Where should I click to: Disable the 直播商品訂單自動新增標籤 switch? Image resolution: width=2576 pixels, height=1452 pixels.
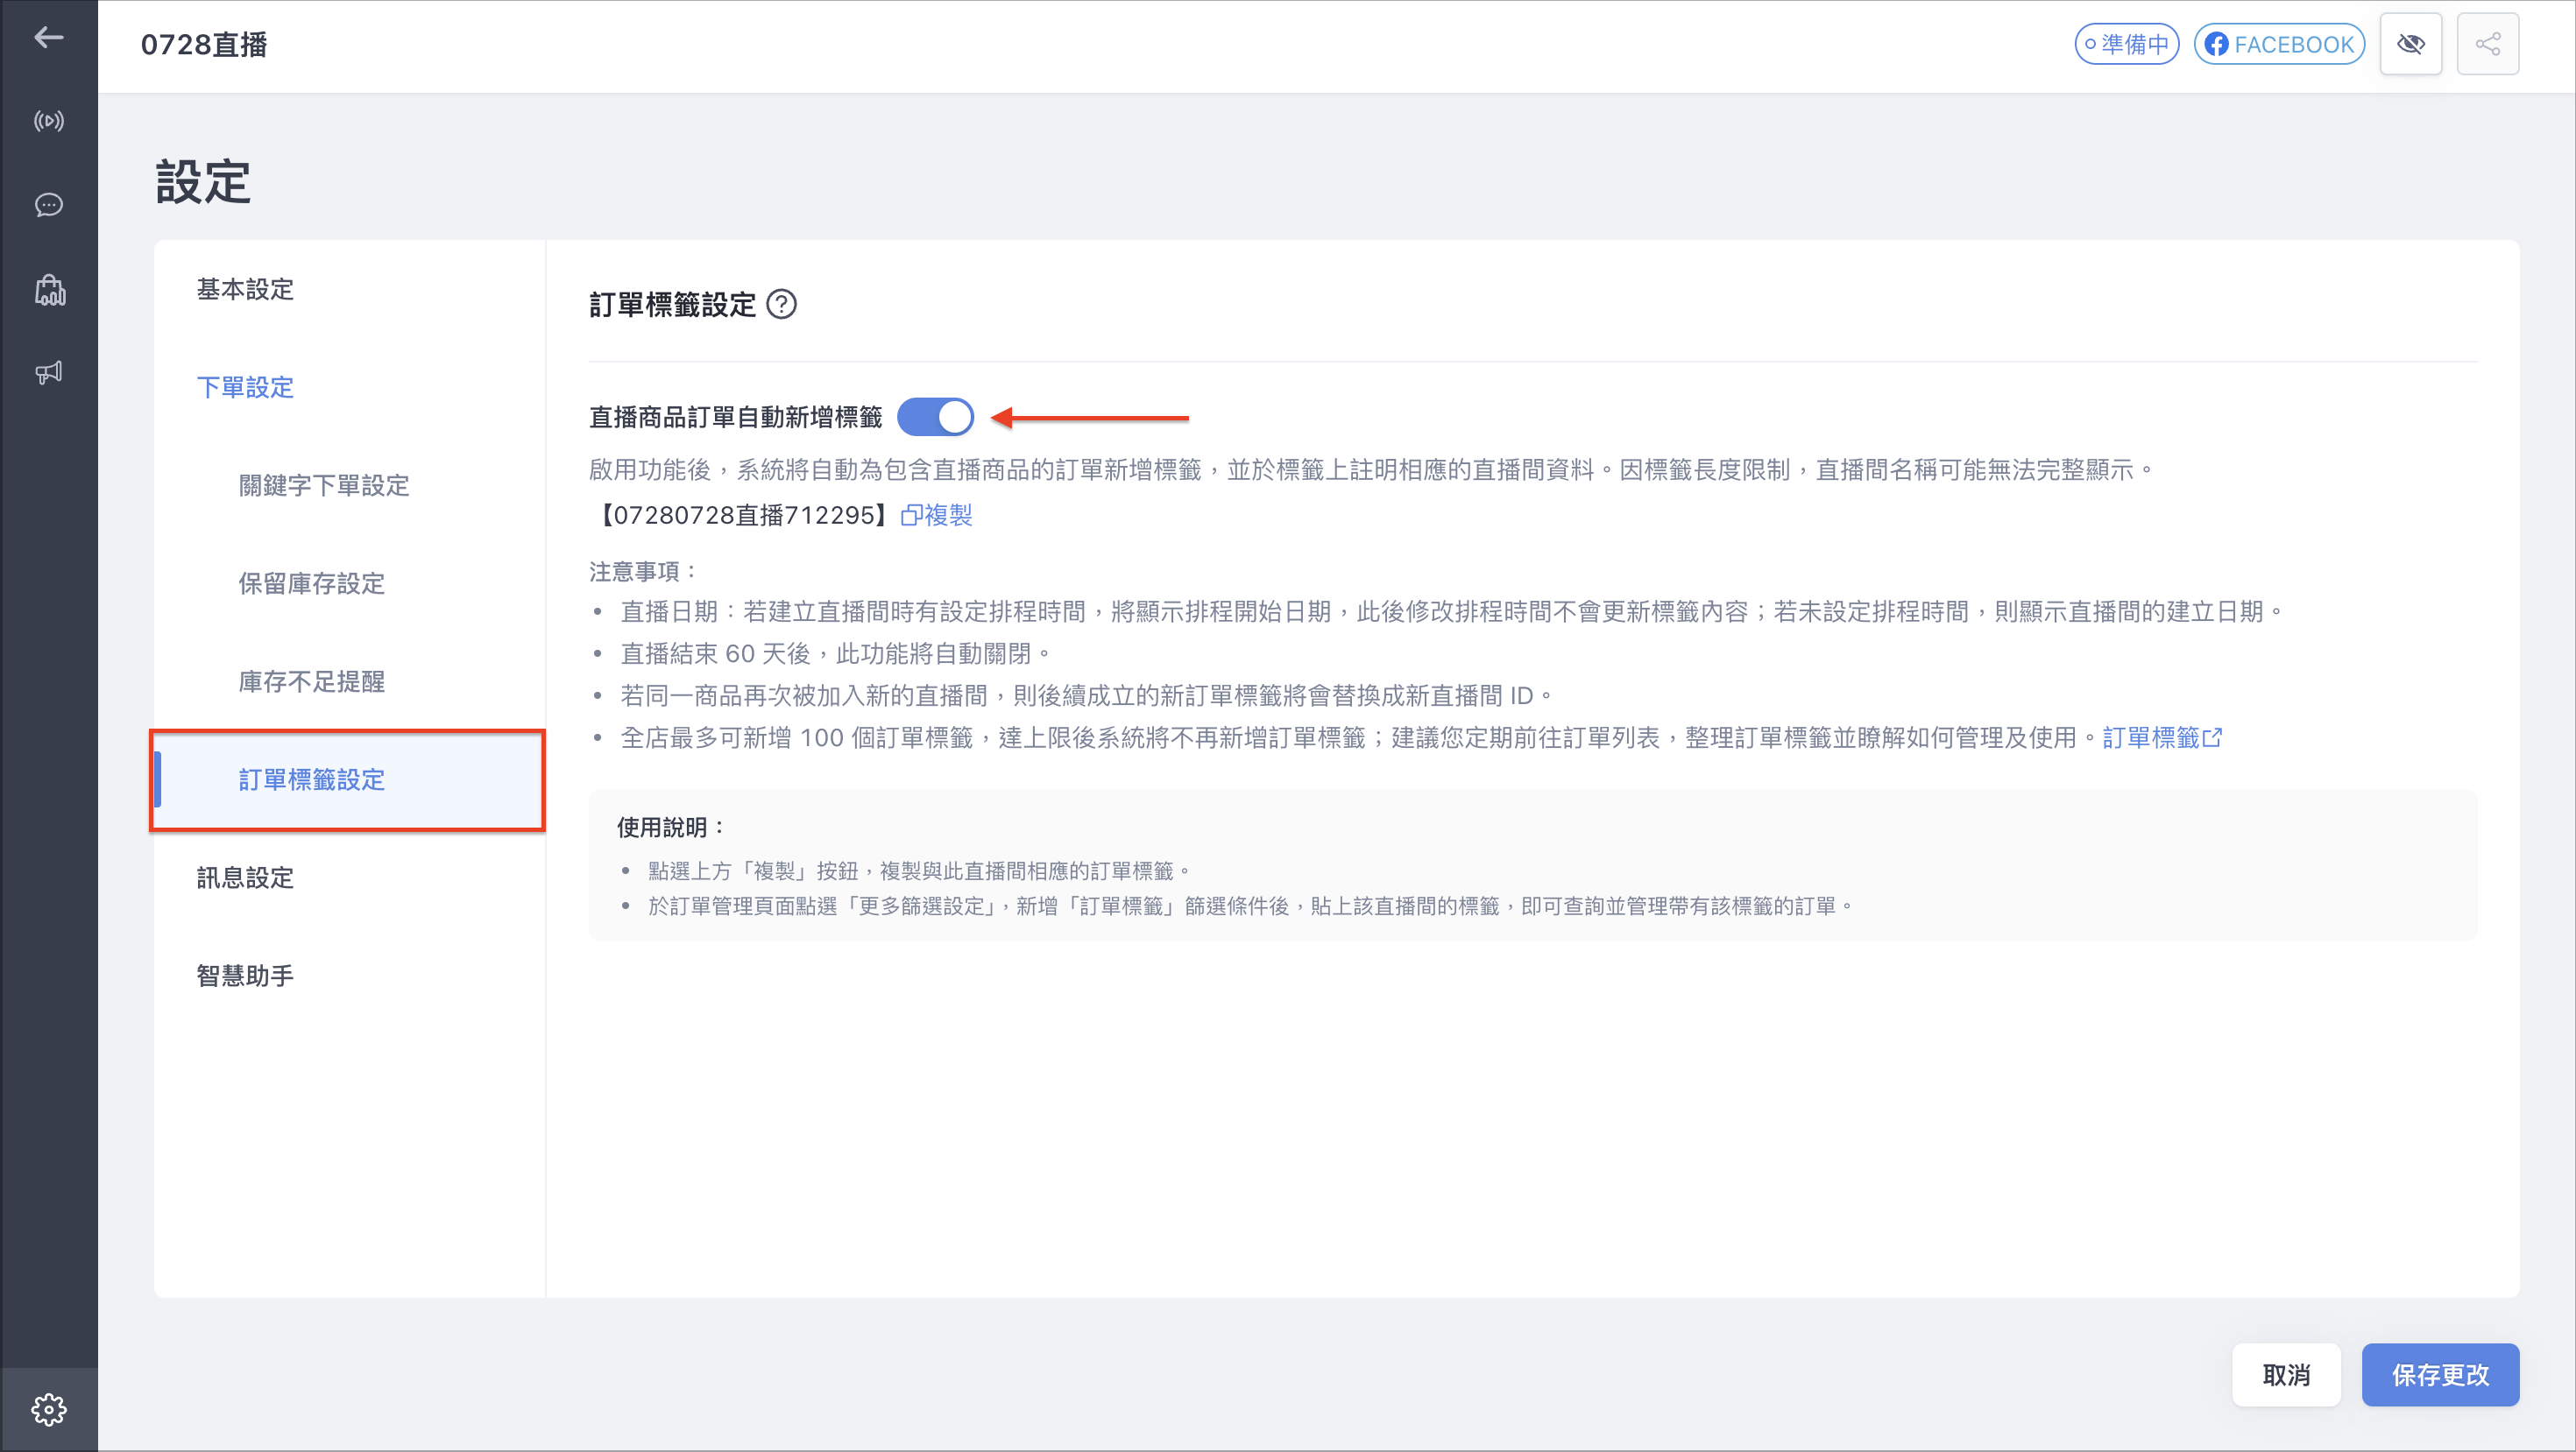[x=935, y=417]
